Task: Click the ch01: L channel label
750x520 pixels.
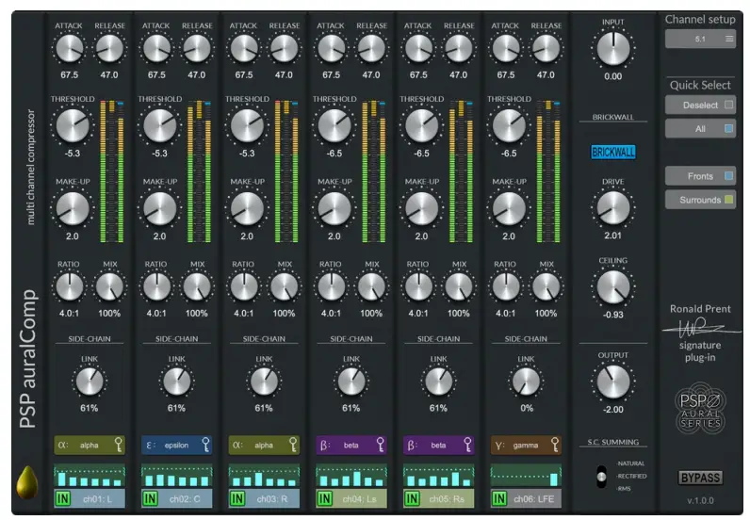Action: point(97,499)
